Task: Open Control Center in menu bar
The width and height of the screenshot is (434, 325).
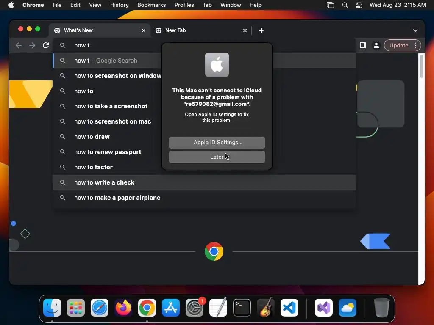Action: point(359,5)
